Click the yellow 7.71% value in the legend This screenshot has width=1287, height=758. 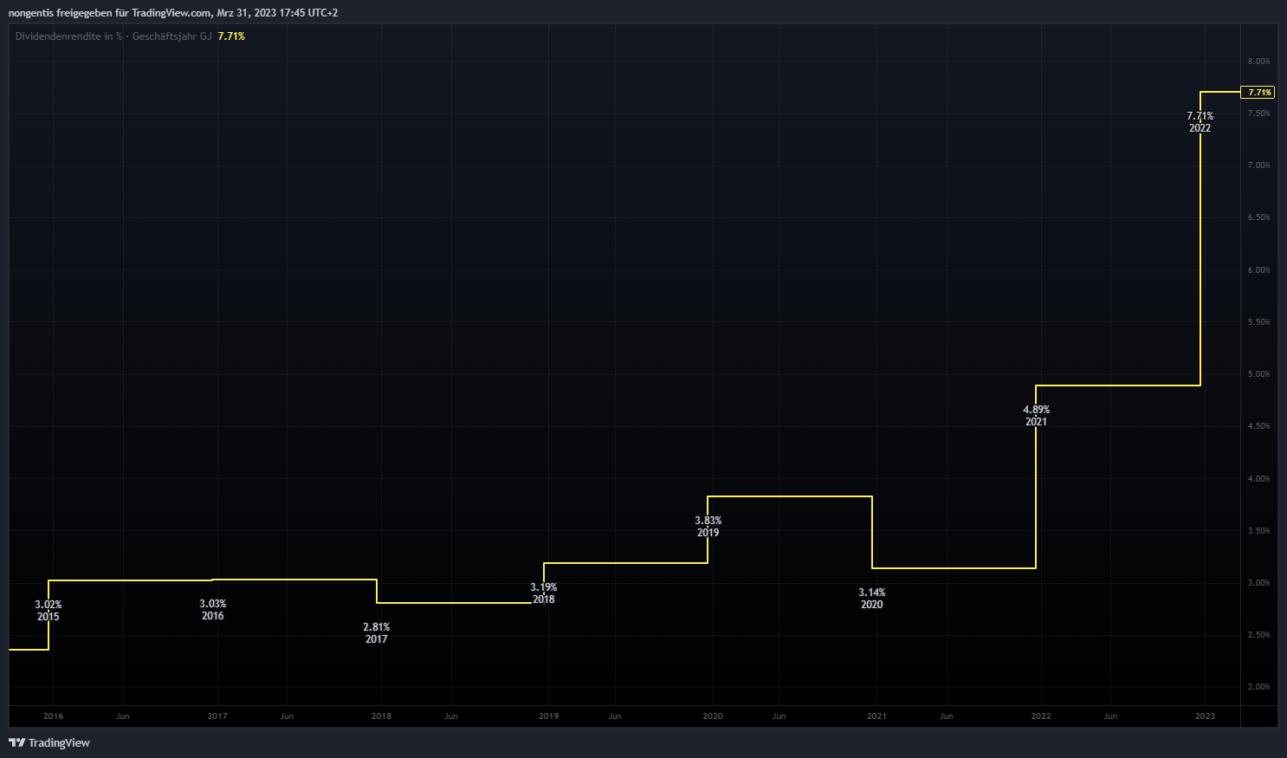point(231,36)
